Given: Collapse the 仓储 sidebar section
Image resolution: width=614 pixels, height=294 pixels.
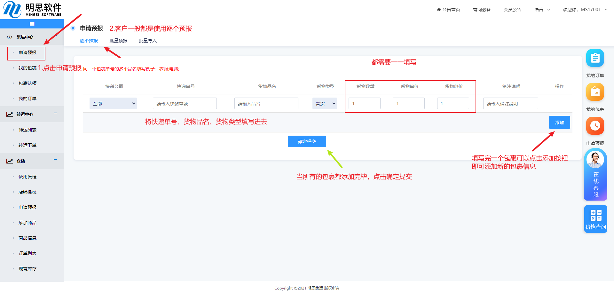Looking at the screenshot, I should tap(55, 160).
